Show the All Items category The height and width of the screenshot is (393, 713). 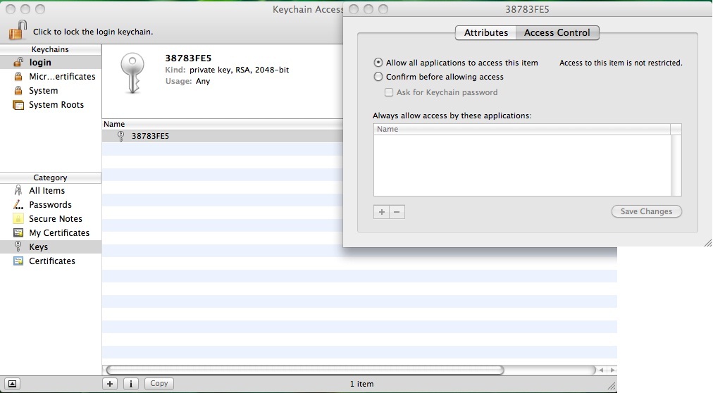46,191
